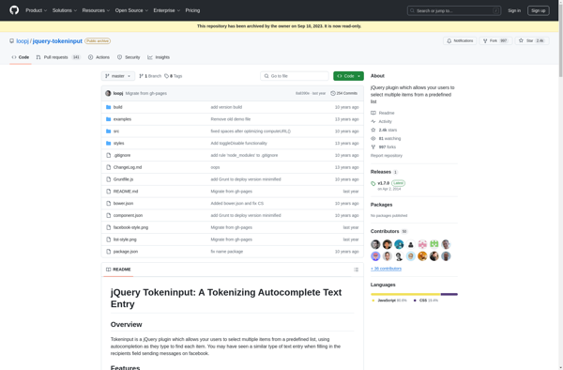
Task: Open the green Code dropdown
Action: [x=348, y=76]
